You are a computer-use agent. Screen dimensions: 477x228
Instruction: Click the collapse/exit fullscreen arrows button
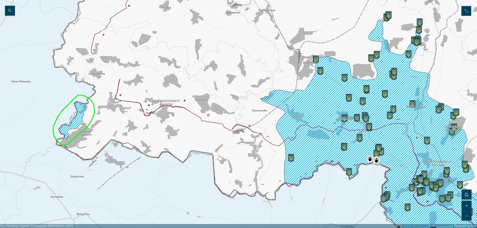coord(466,11)
